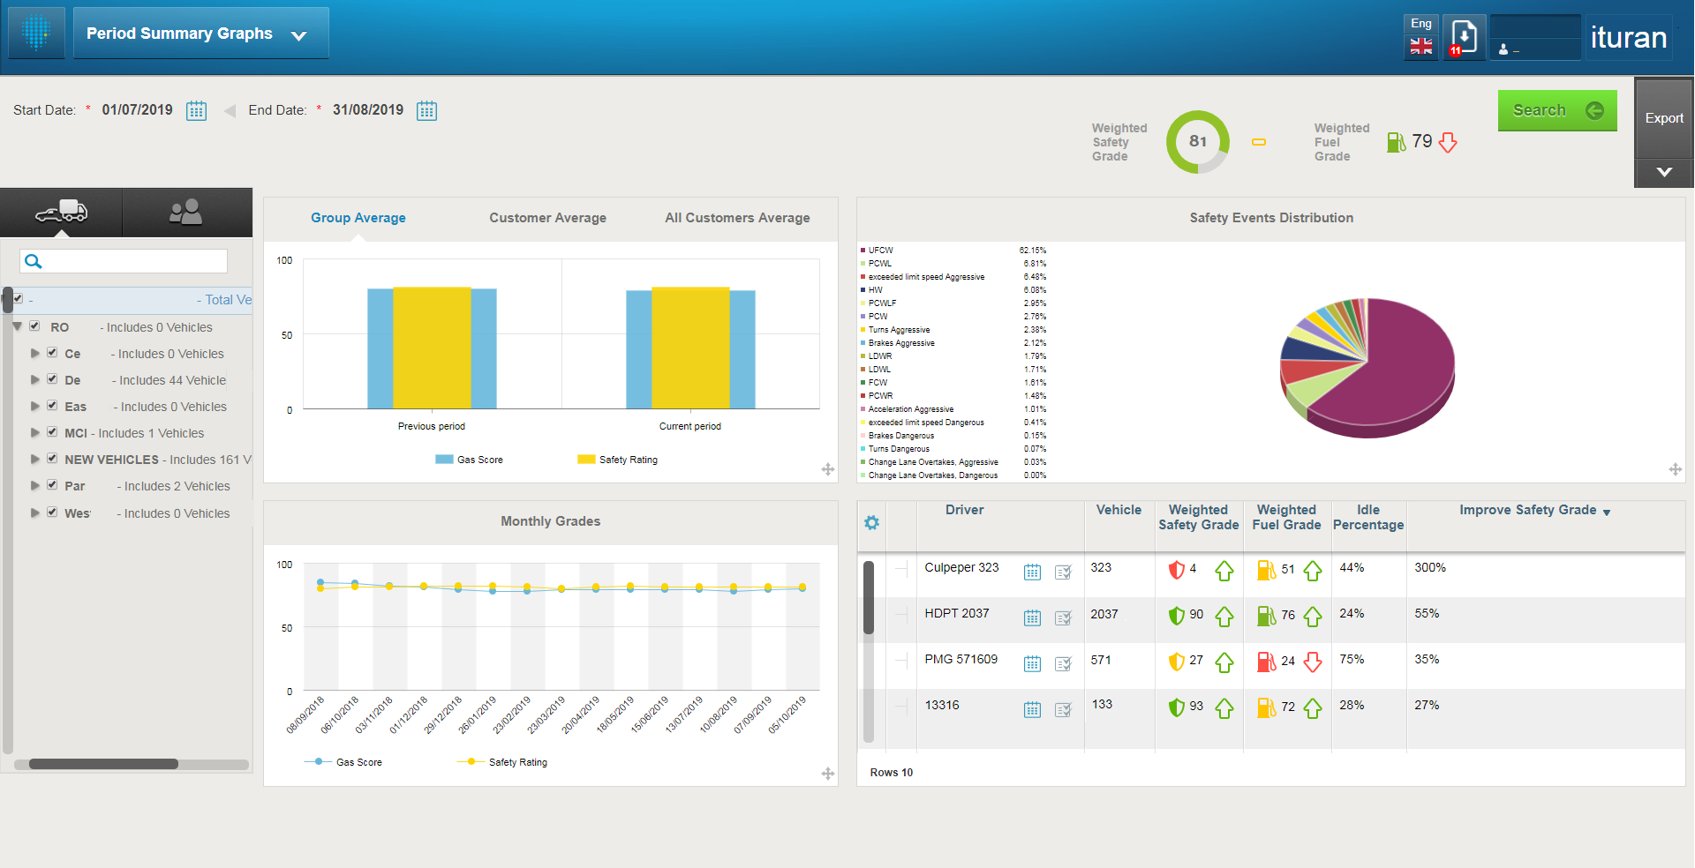Toggle the Ce group checkbox

click(x=52, y=352)
